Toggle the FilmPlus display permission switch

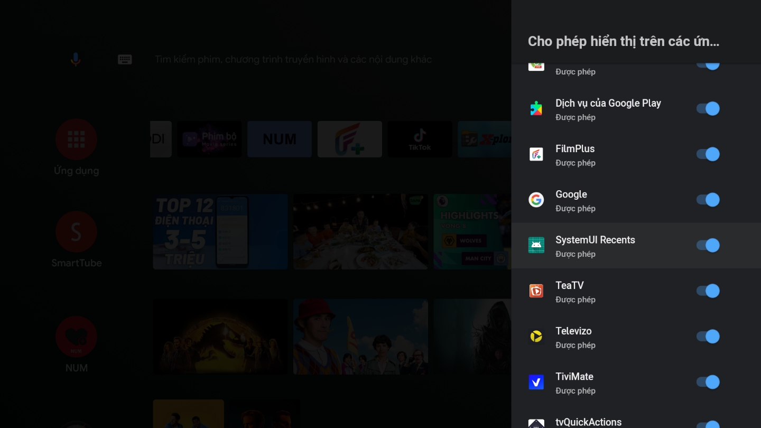coord(708,154)
